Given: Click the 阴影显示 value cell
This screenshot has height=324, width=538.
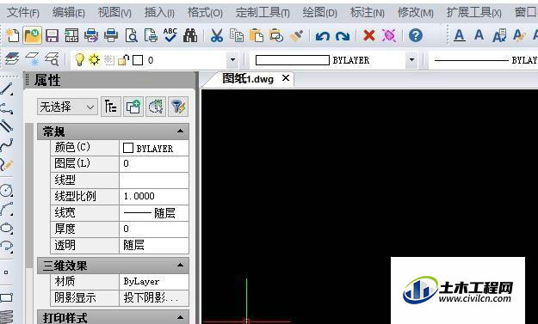Looking at the screenshot, I should (154, 297).
